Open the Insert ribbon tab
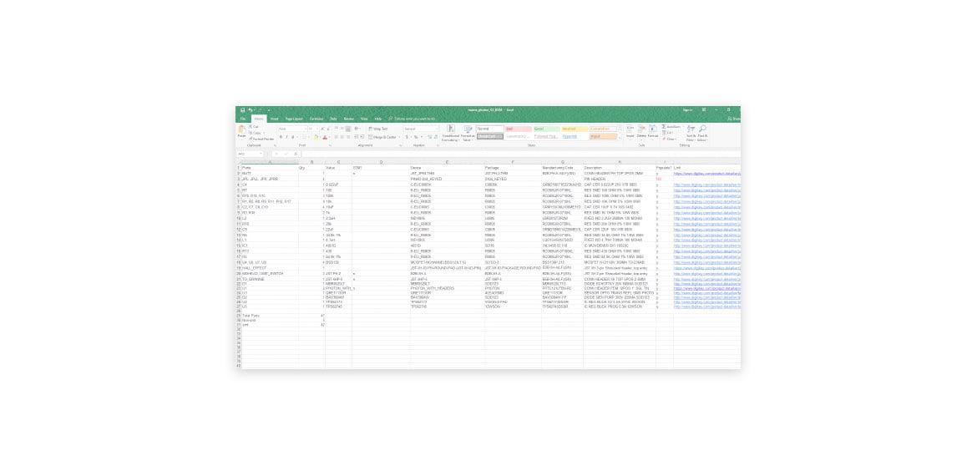Viewport: 977px width, 476px height. [x=274, y=119]
